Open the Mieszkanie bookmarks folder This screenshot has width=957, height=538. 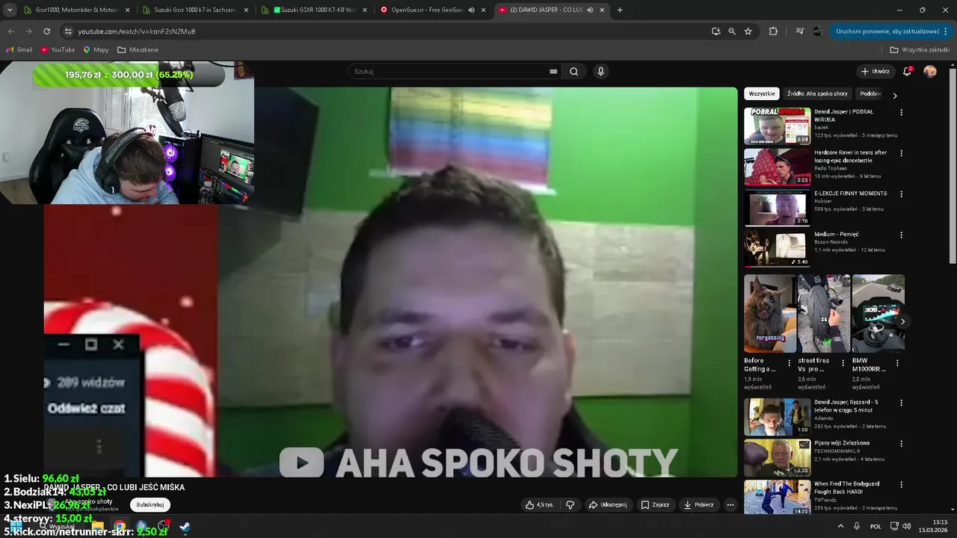click(x=138, y=50)
